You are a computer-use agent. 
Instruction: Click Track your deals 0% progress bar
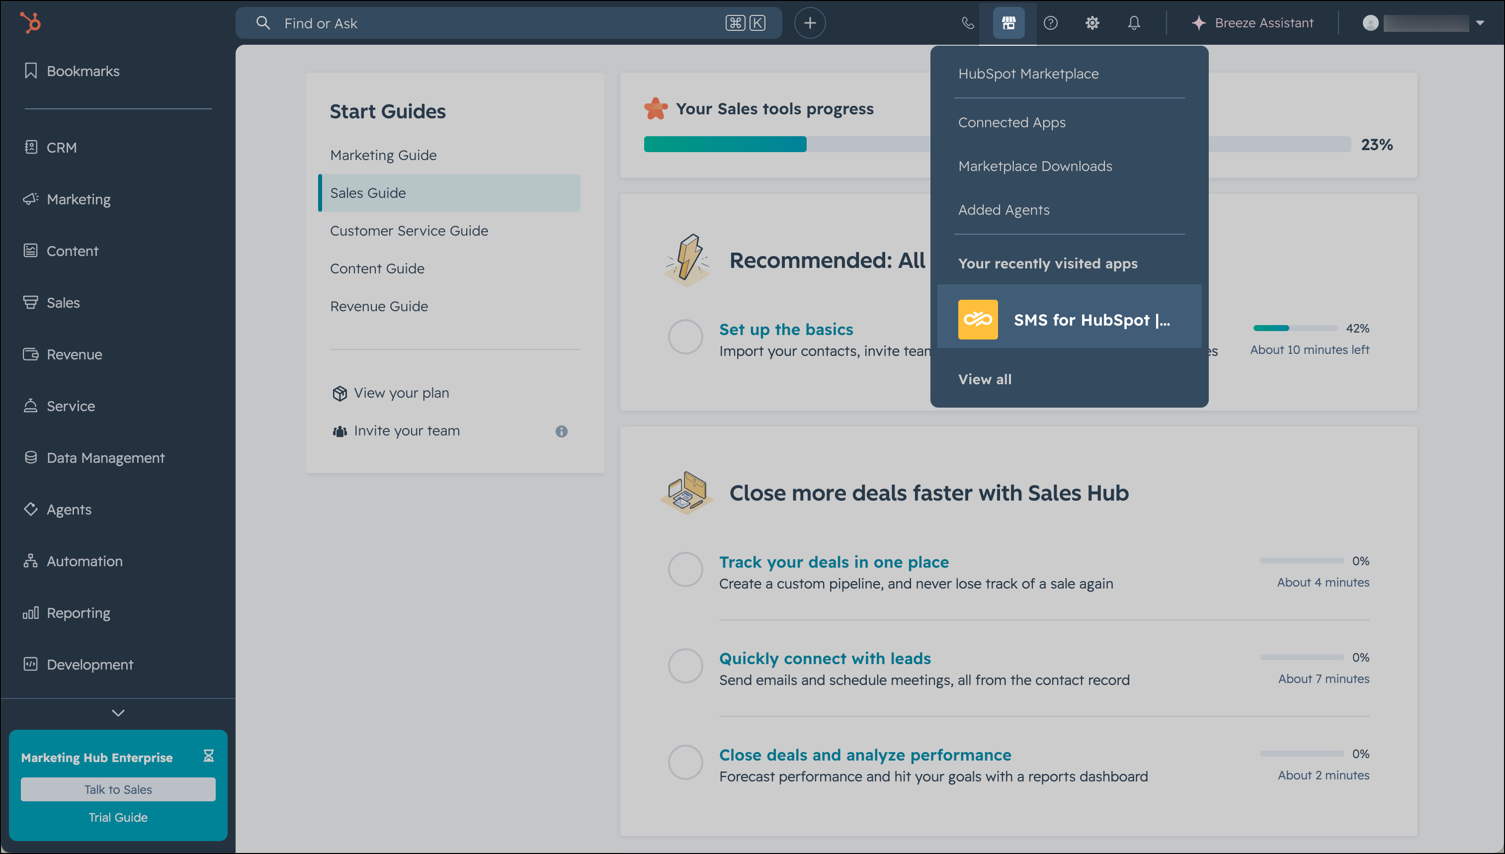(1302, 561)
